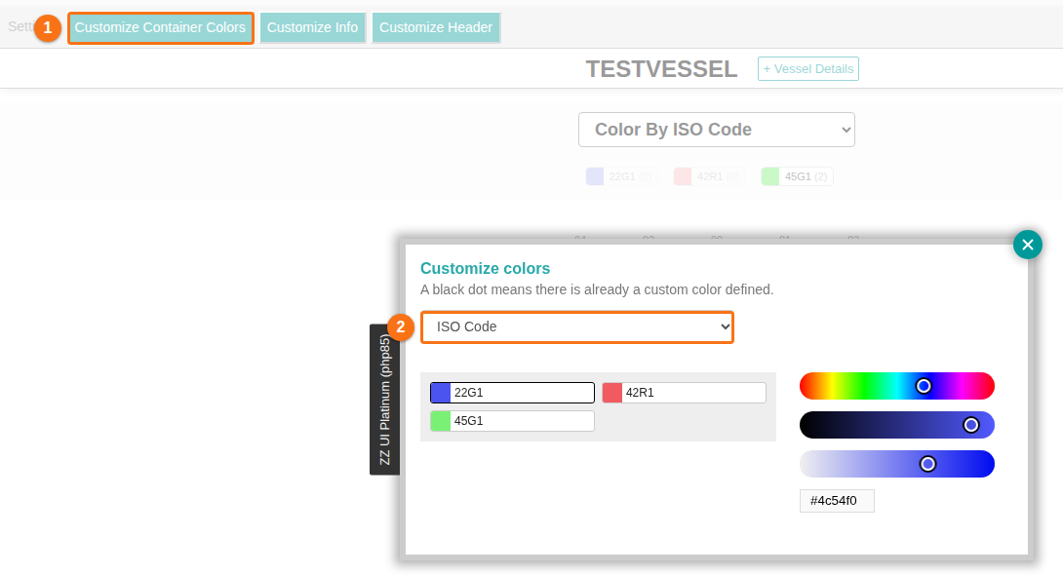
Task: Click the Customize colors heading
Action: pos(486,268)
